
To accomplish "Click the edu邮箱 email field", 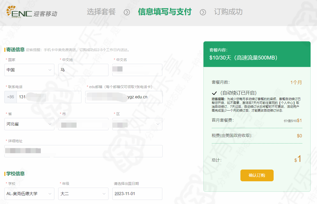I will [x=124, y=97].
